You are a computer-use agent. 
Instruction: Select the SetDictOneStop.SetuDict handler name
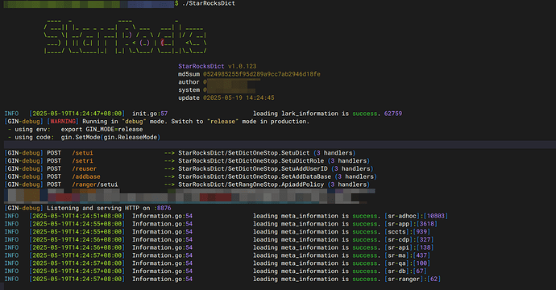269,153
